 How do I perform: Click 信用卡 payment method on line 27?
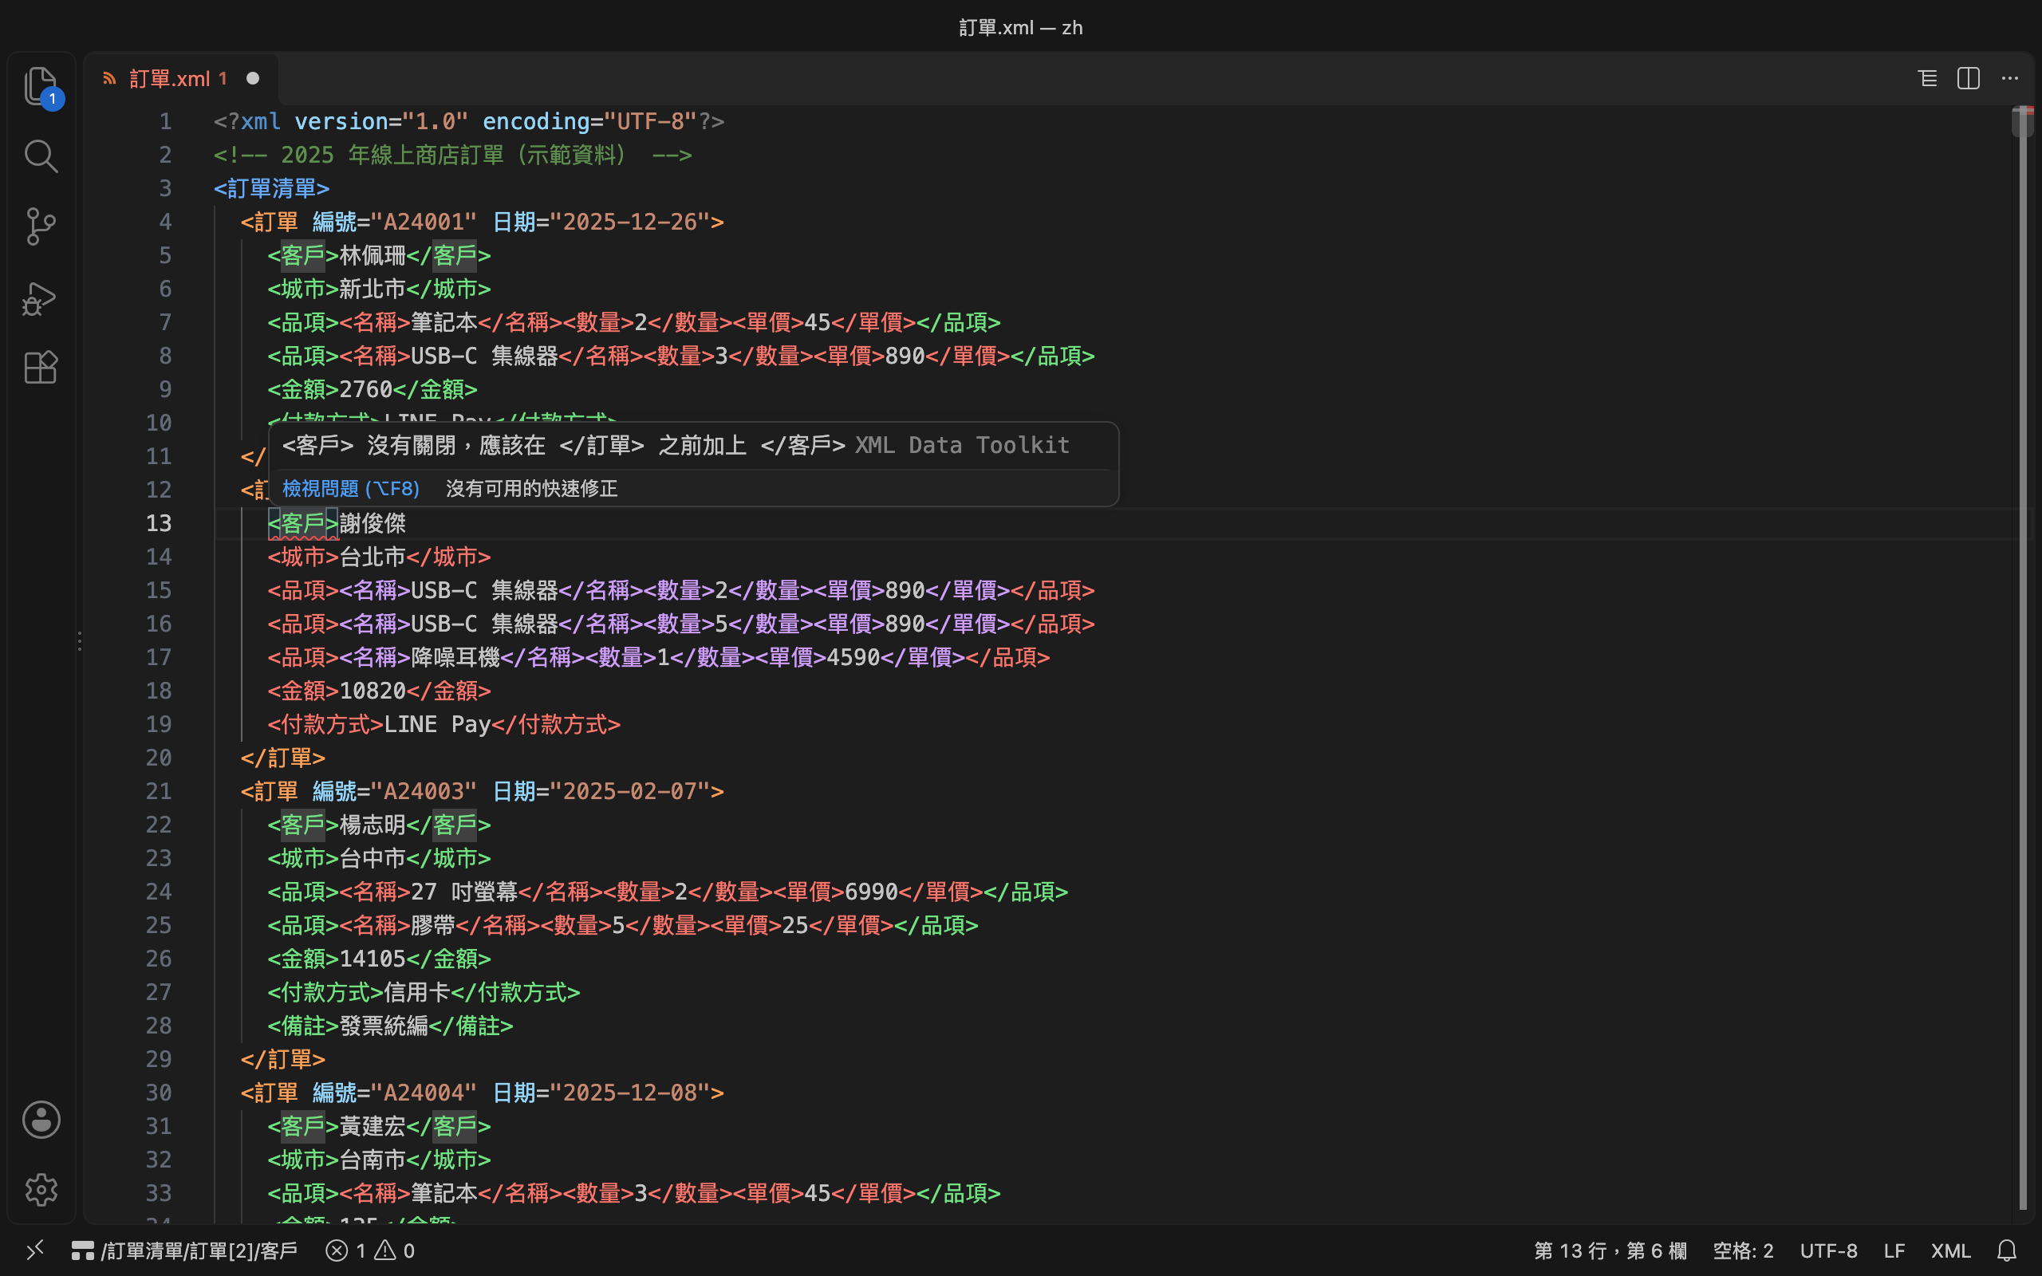417,991
